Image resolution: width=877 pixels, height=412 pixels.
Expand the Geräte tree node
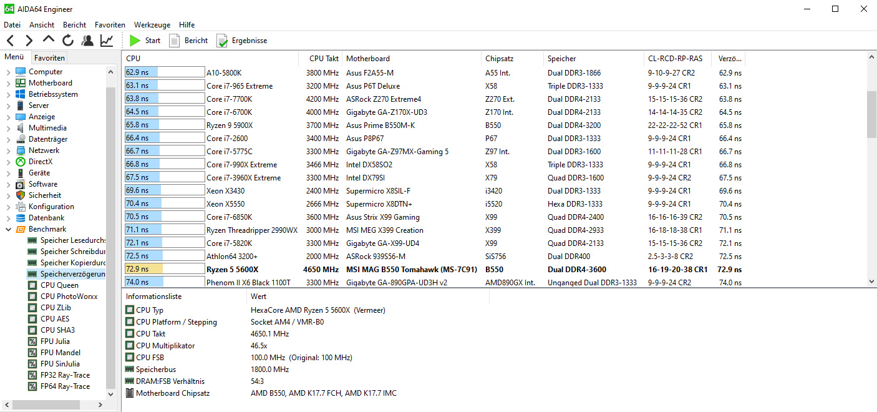pyautogui.click(x=8, y=173)
